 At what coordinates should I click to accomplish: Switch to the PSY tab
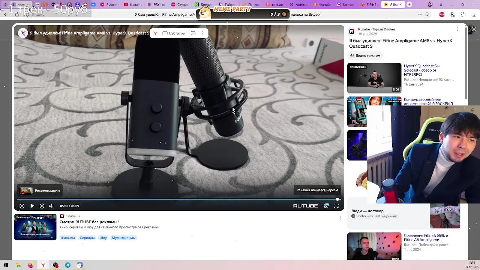156,4
